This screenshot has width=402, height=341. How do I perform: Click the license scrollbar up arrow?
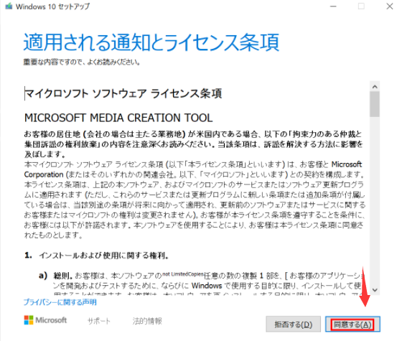pos(375,87)
